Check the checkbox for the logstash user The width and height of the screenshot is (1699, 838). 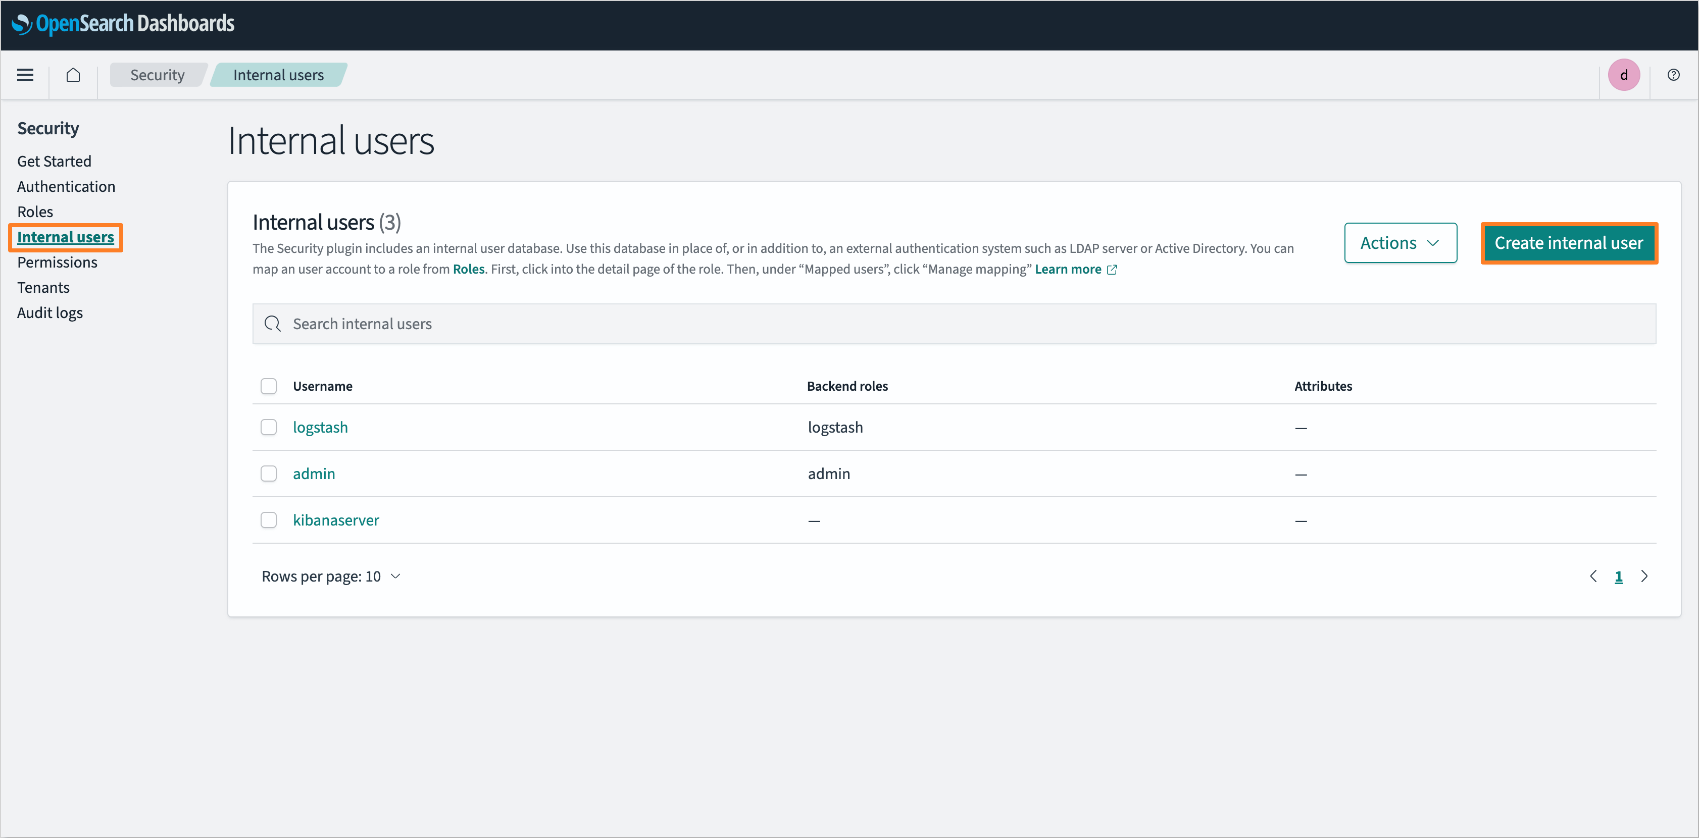pos(269,427)
